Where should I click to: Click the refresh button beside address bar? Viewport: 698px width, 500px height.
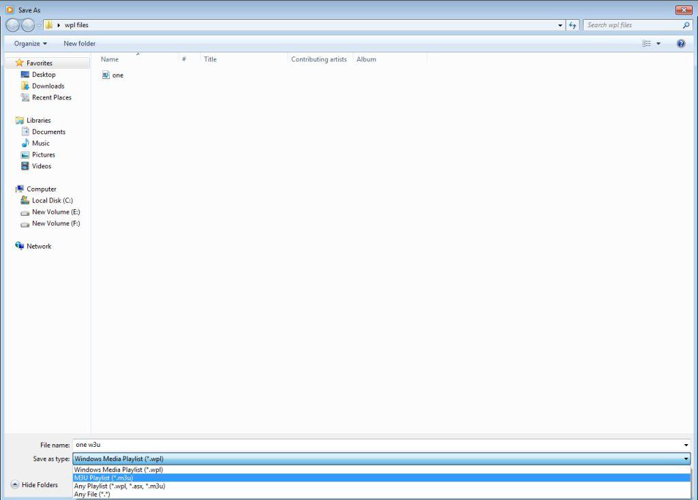coord(572,25)
